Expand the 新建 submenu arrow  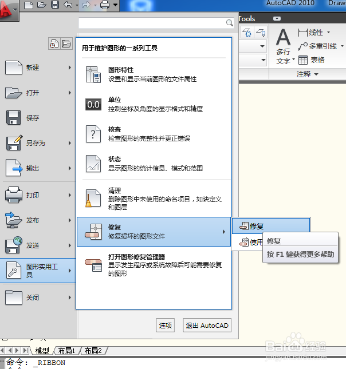click(70, 68)
